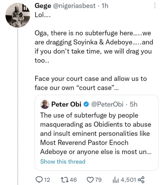
Task: Open the quoted tweet about subterfuge
Action: tap(97, 132)
